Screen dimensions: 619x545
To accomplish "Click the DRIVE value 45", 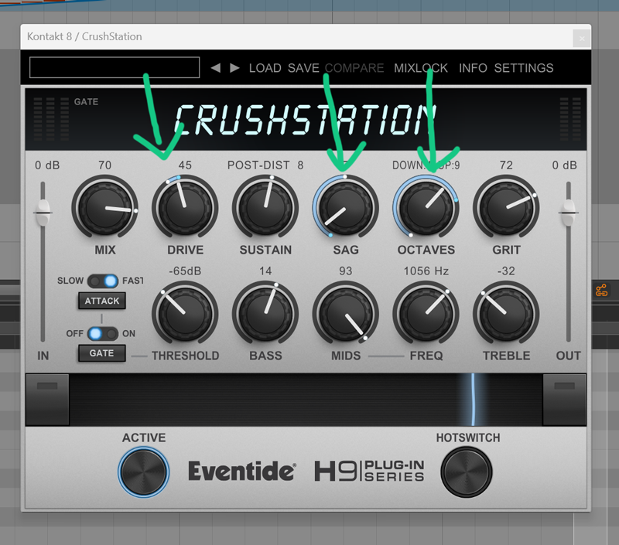I will coord(185,165).
